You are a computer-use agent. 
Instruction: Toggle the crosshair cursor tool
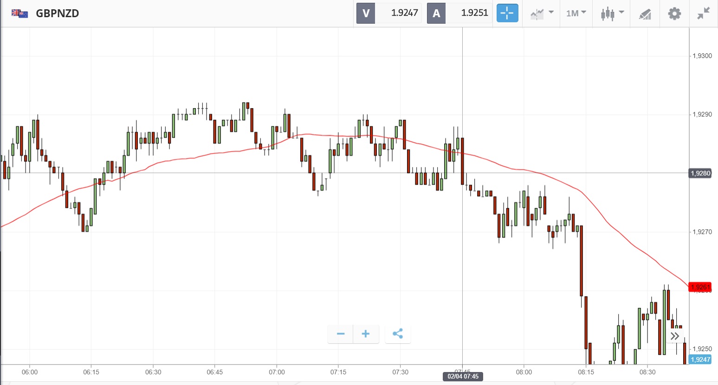point(507,13)
